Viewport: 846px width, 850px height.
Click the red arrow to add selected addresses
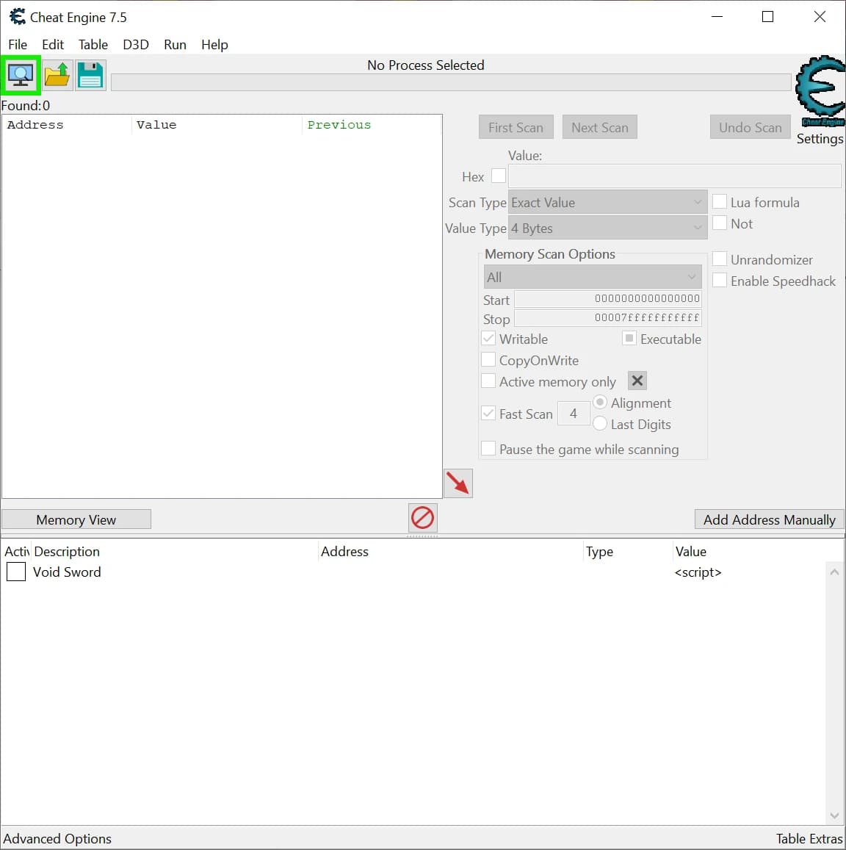point(458,483)
